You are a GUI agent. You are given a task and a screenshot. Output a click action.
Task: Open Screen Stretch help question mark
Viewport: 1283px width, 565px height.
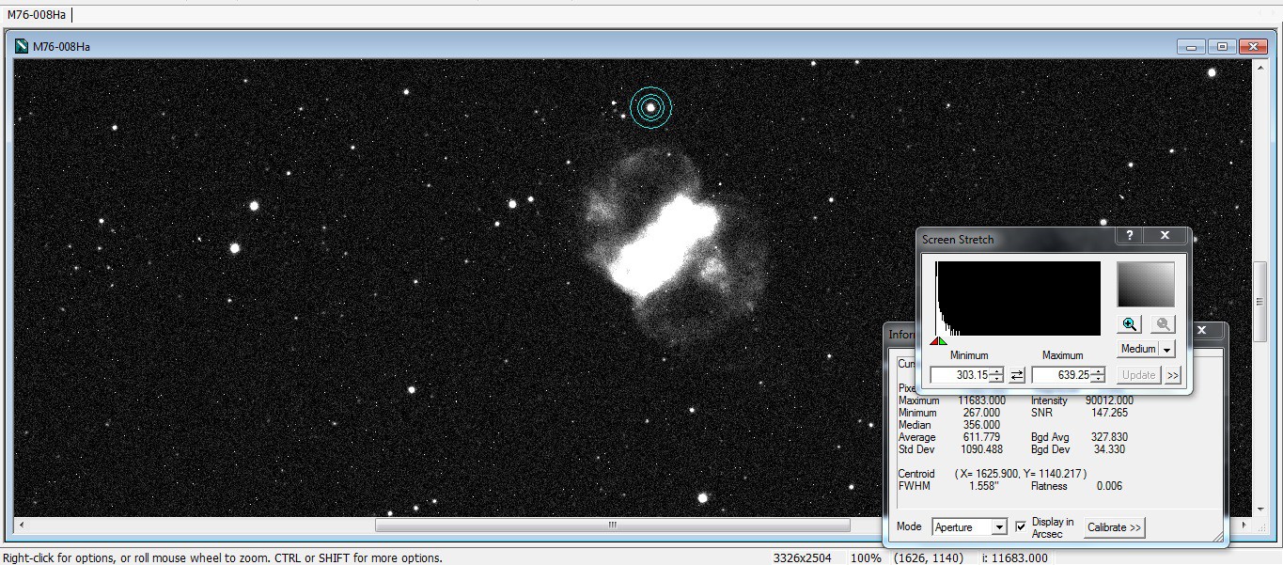coord(1129,236)
